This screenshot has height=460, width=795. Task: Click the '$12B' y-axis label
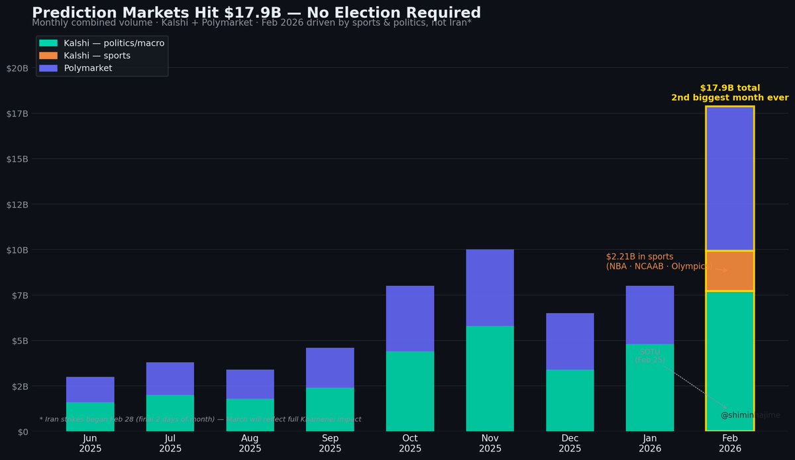(x=17, y=205)
